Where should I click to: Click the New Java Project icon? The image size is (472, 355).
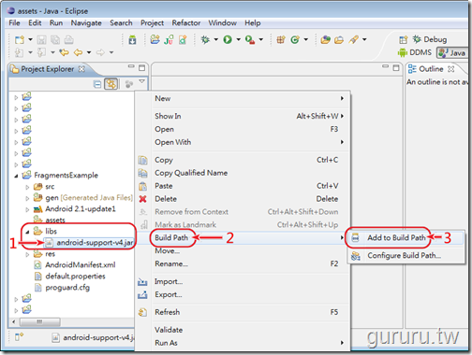pos(155,39)
